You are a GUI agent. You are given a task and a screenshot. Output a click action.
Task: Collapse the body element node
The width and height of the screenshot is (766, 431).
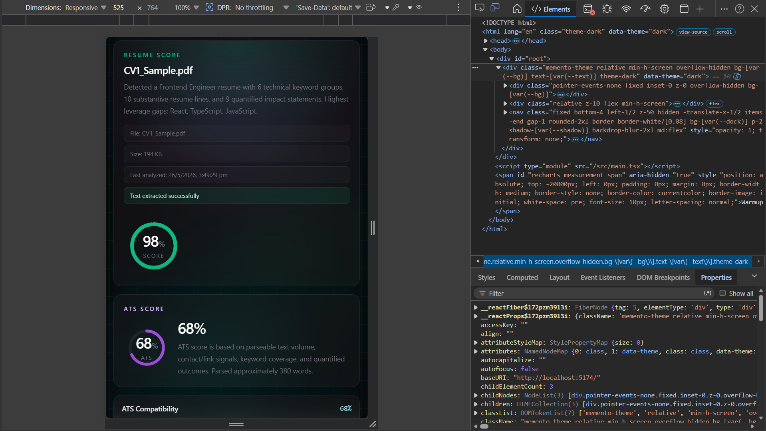point(486,50)
